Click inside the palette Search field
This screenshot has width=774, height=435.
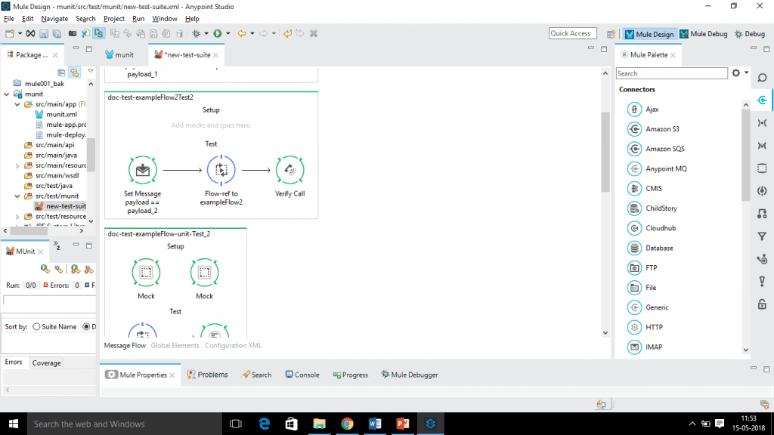click(x=671, y=72)
